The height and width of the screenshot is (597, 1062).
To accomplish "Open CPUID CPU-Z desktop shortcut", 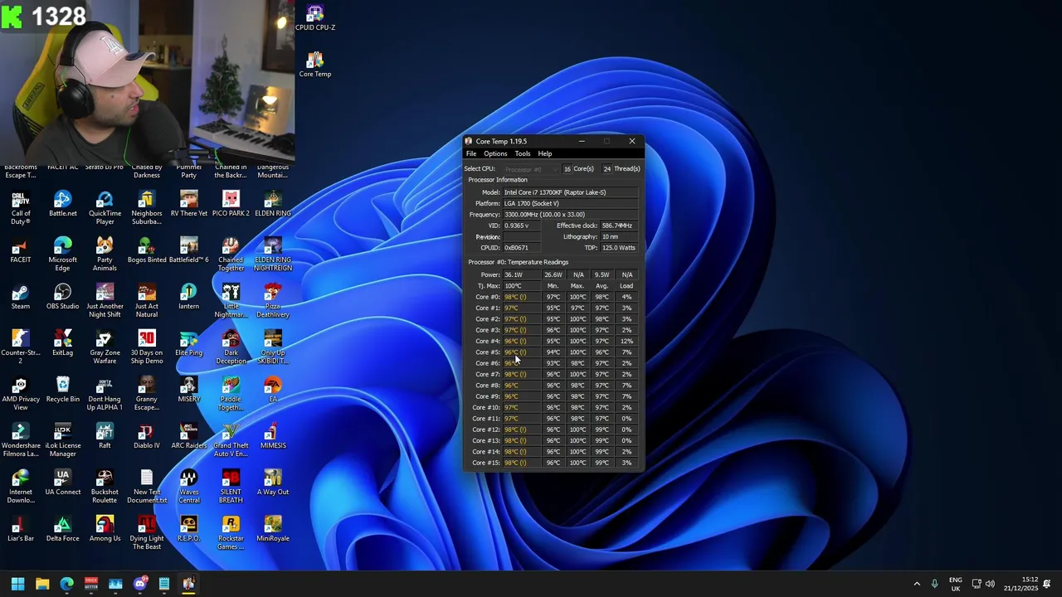I will (x=314, y=18).
